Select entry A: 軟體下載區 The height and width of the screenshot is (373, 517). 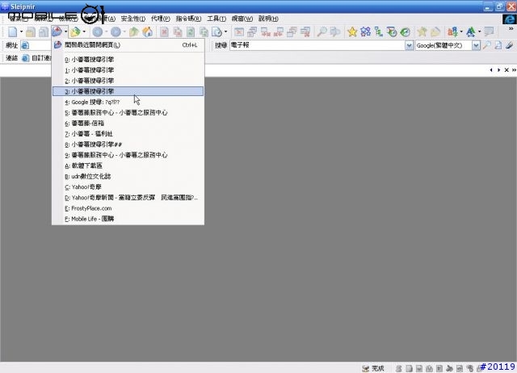point(128,166)
